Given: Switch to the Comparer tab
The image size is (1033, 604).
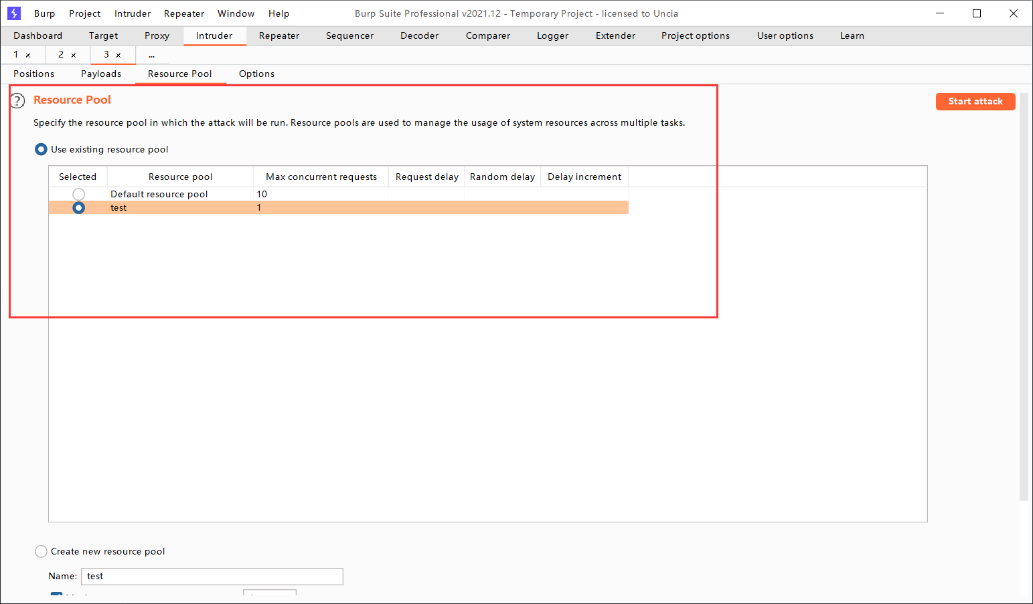Looking at the screenshot, I should click(x=488, y=36).
